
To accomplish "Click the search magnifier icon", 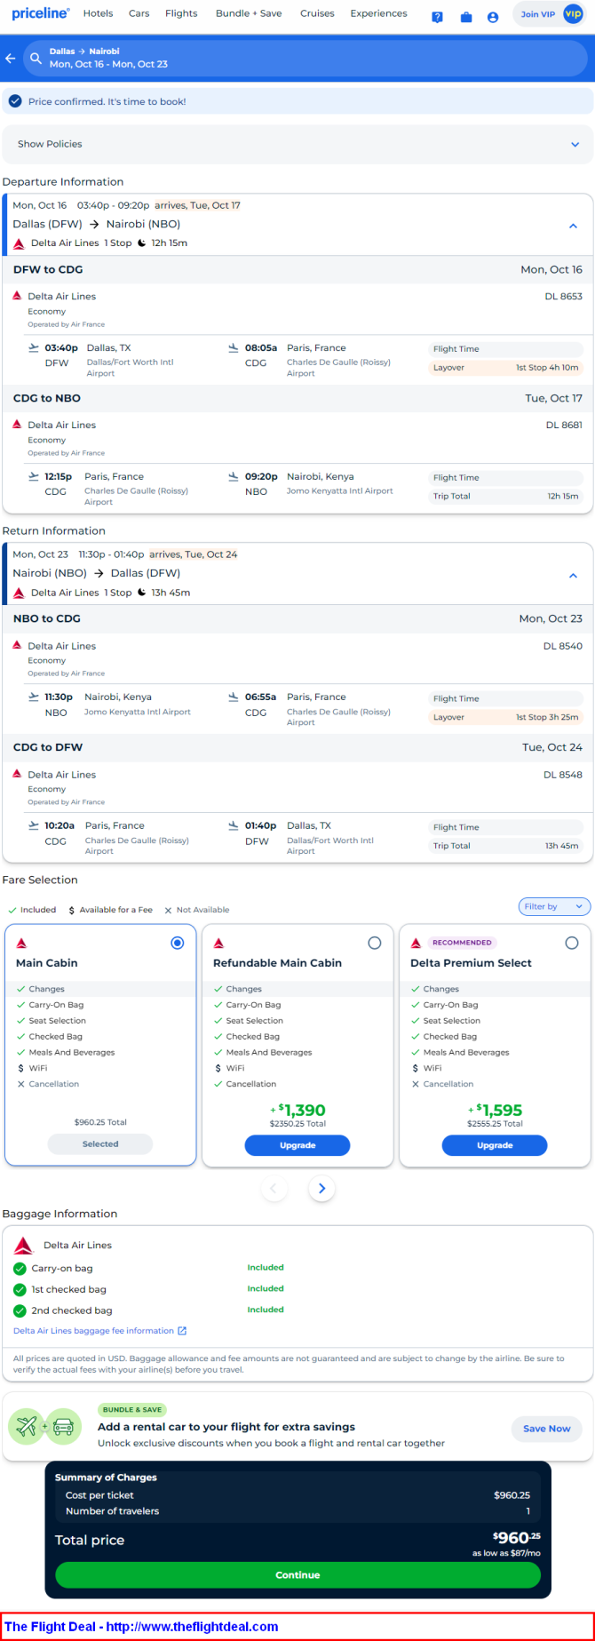I will [x=36, y=59].
